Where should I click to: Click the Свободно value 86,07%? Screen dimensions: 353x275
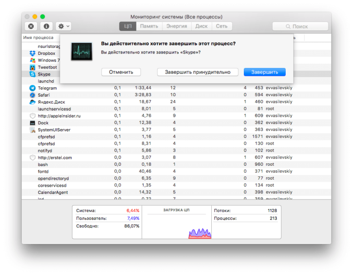132,226
